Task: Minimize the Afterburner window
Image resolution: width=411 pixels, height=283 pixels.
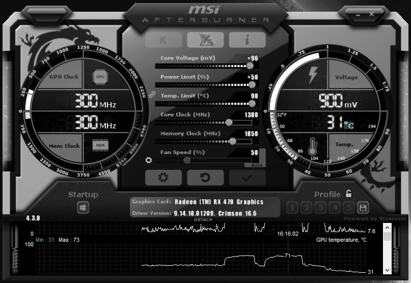Action: pyautogui.click(x=358, y=14)
